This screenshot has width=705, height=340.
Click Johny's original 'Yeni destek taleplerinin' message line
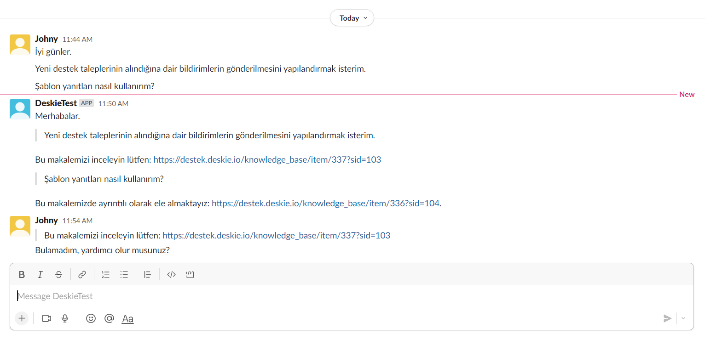(200, 69)
